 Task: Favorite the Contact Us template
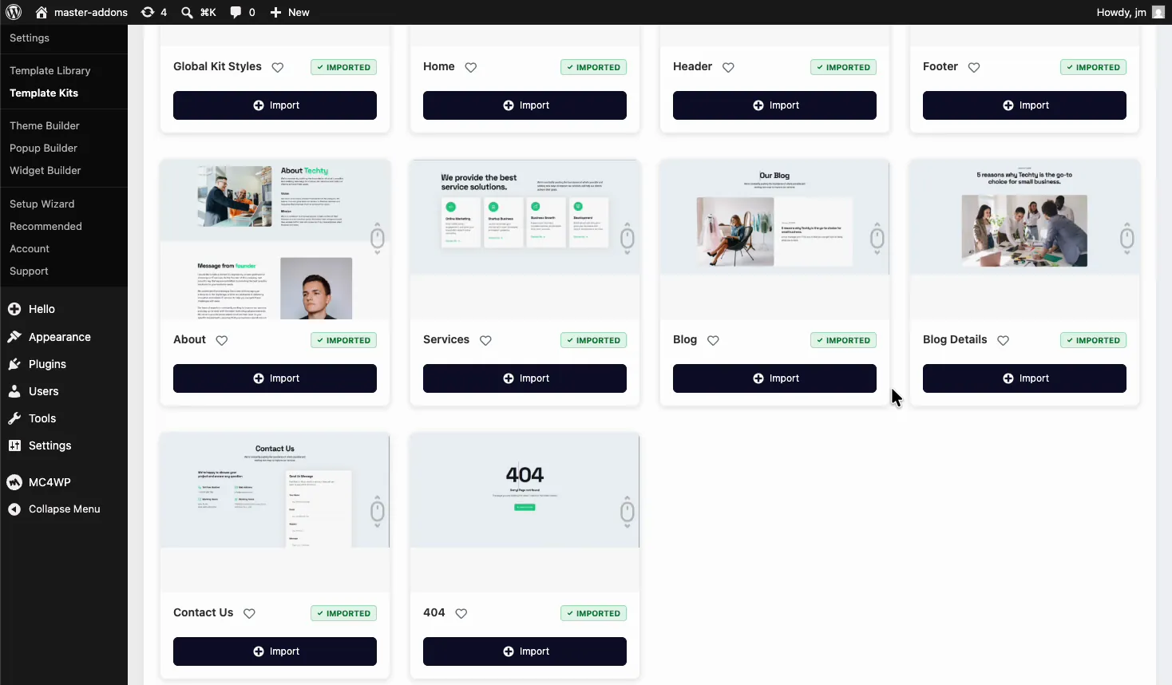pos(249,614)
